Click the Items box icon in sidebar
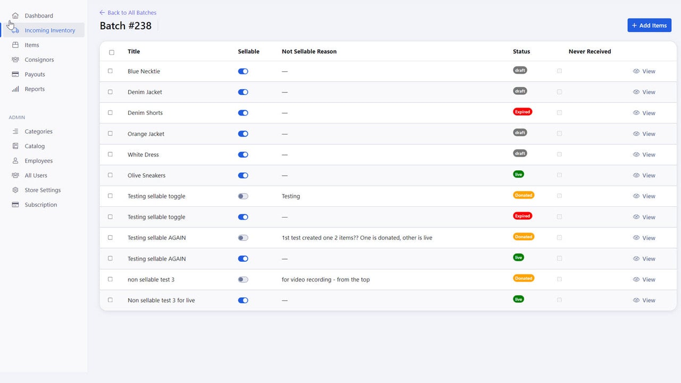Image resolution: width=681 pixels, height=383 pixels. [x=15, y=45]
